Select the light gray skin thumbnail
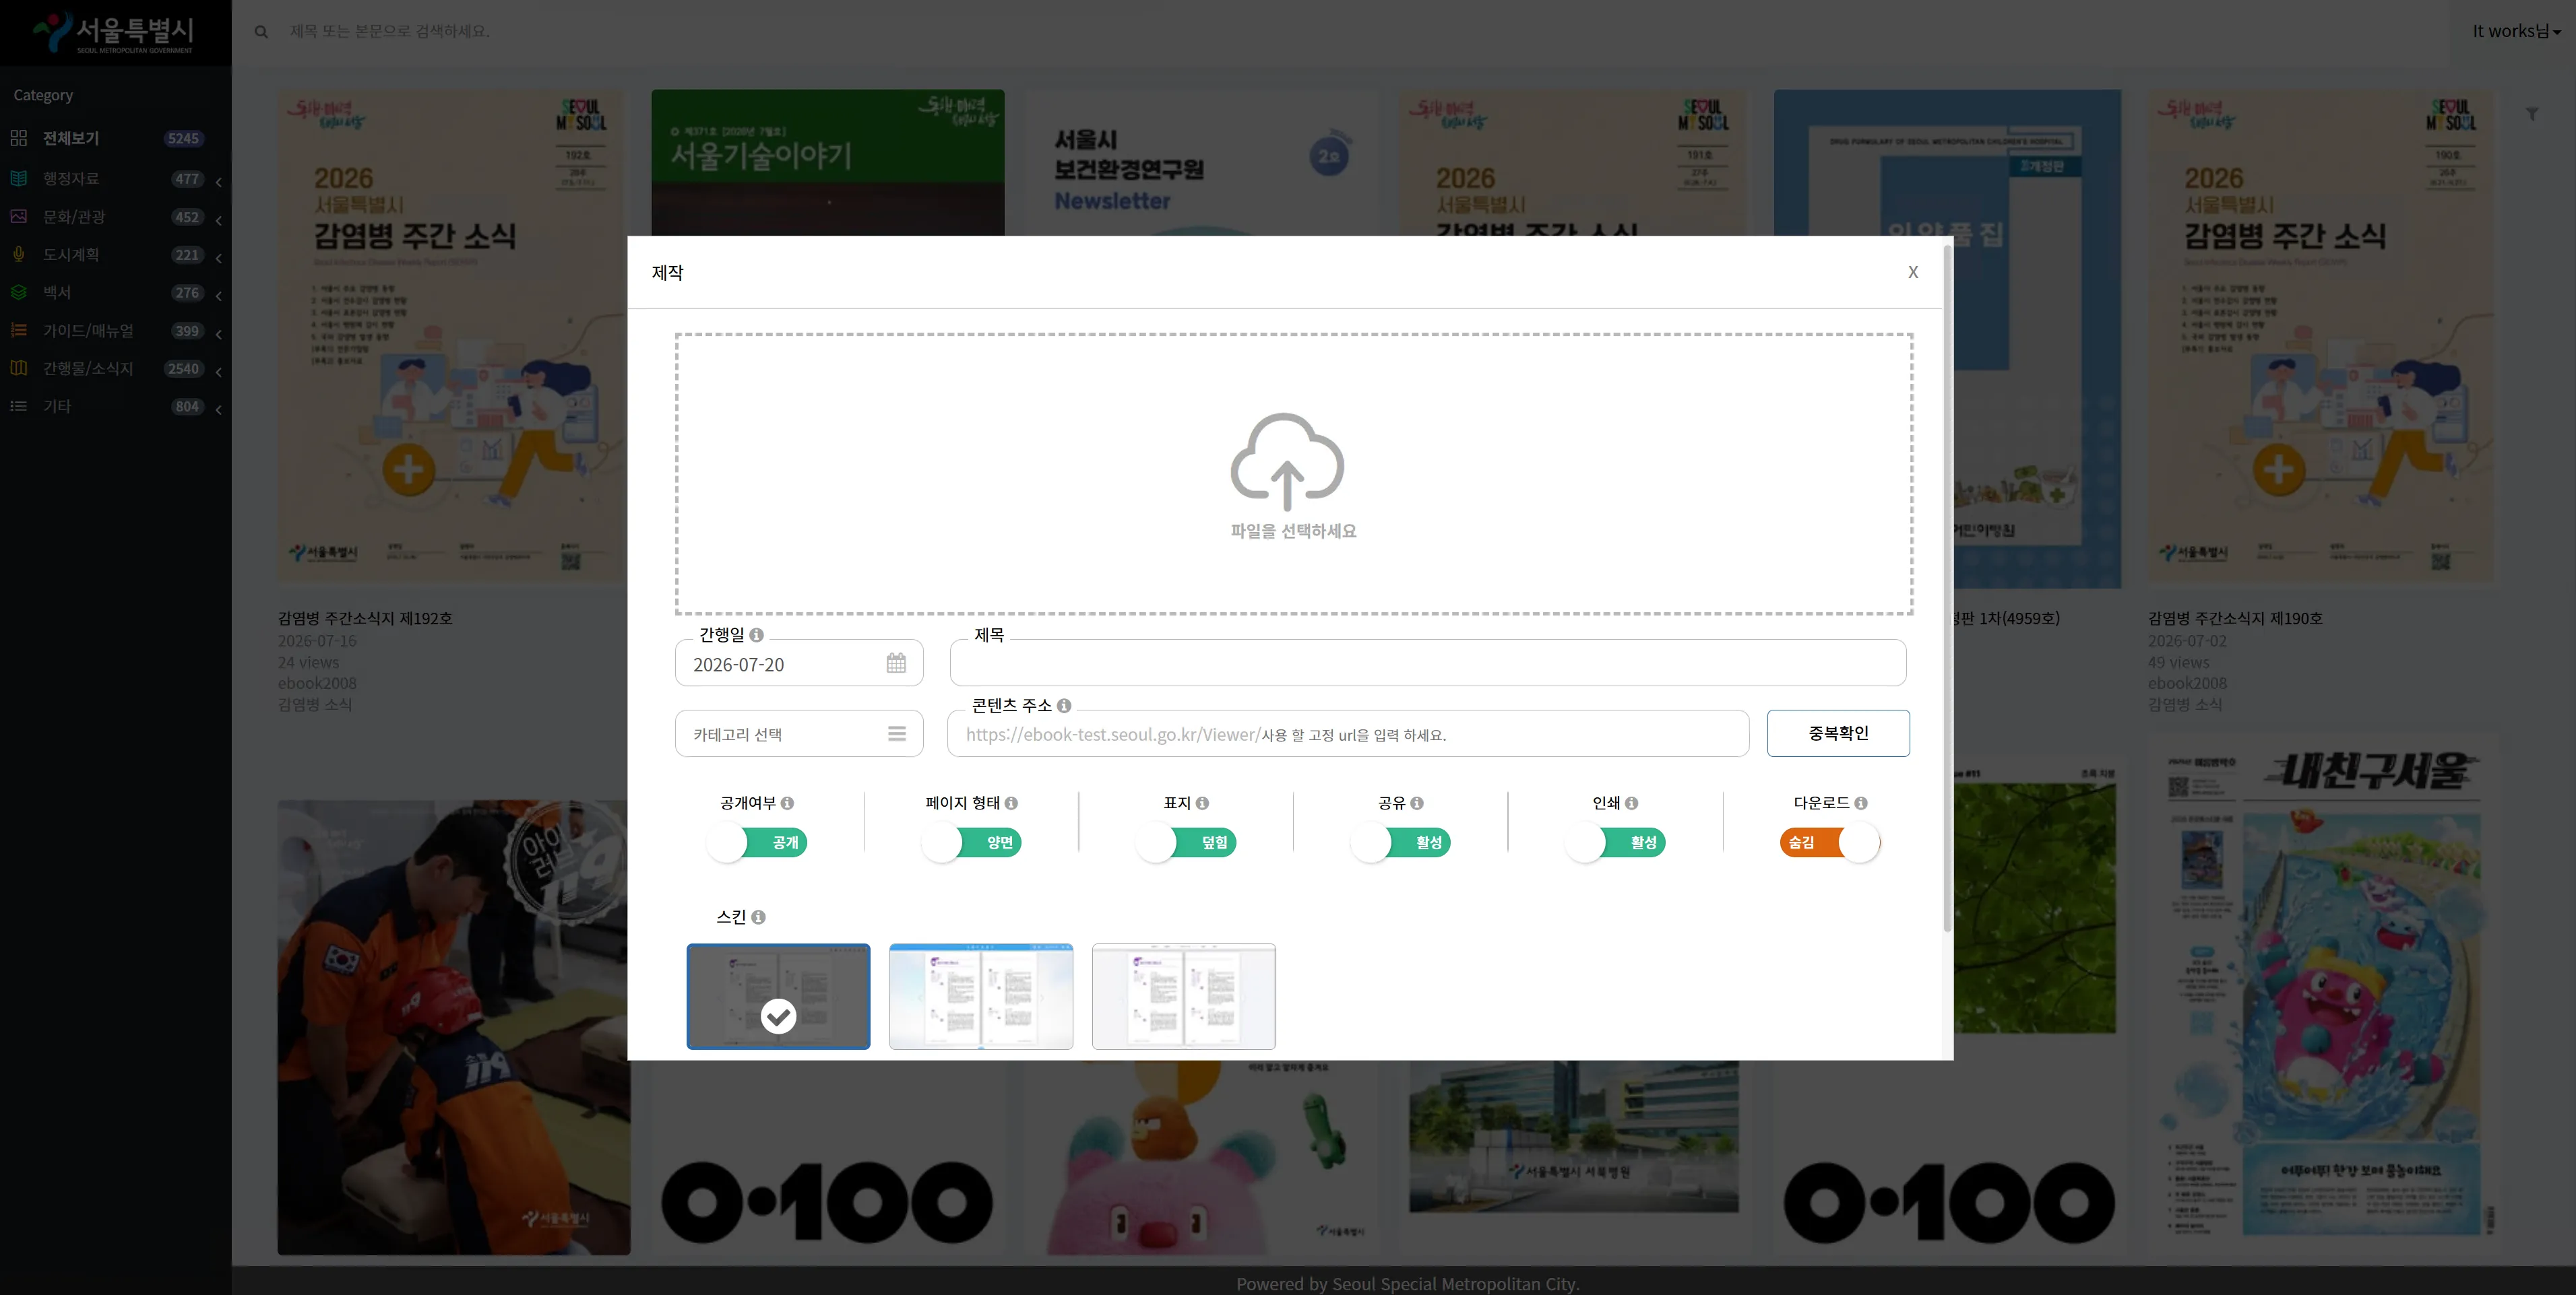2576x1295 pixels. pos(1184,996)
